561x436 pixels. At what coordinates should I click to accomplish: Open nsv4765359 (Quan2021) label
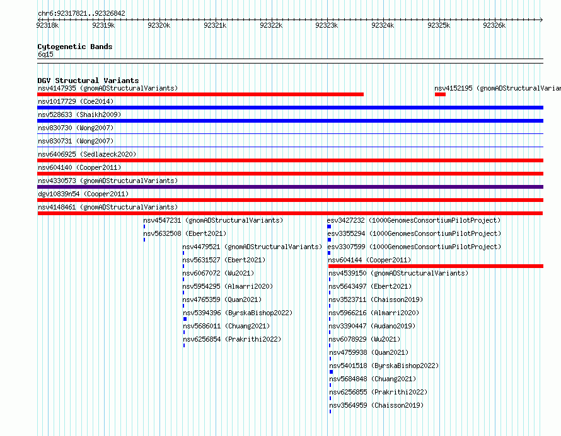click(222, 299)
